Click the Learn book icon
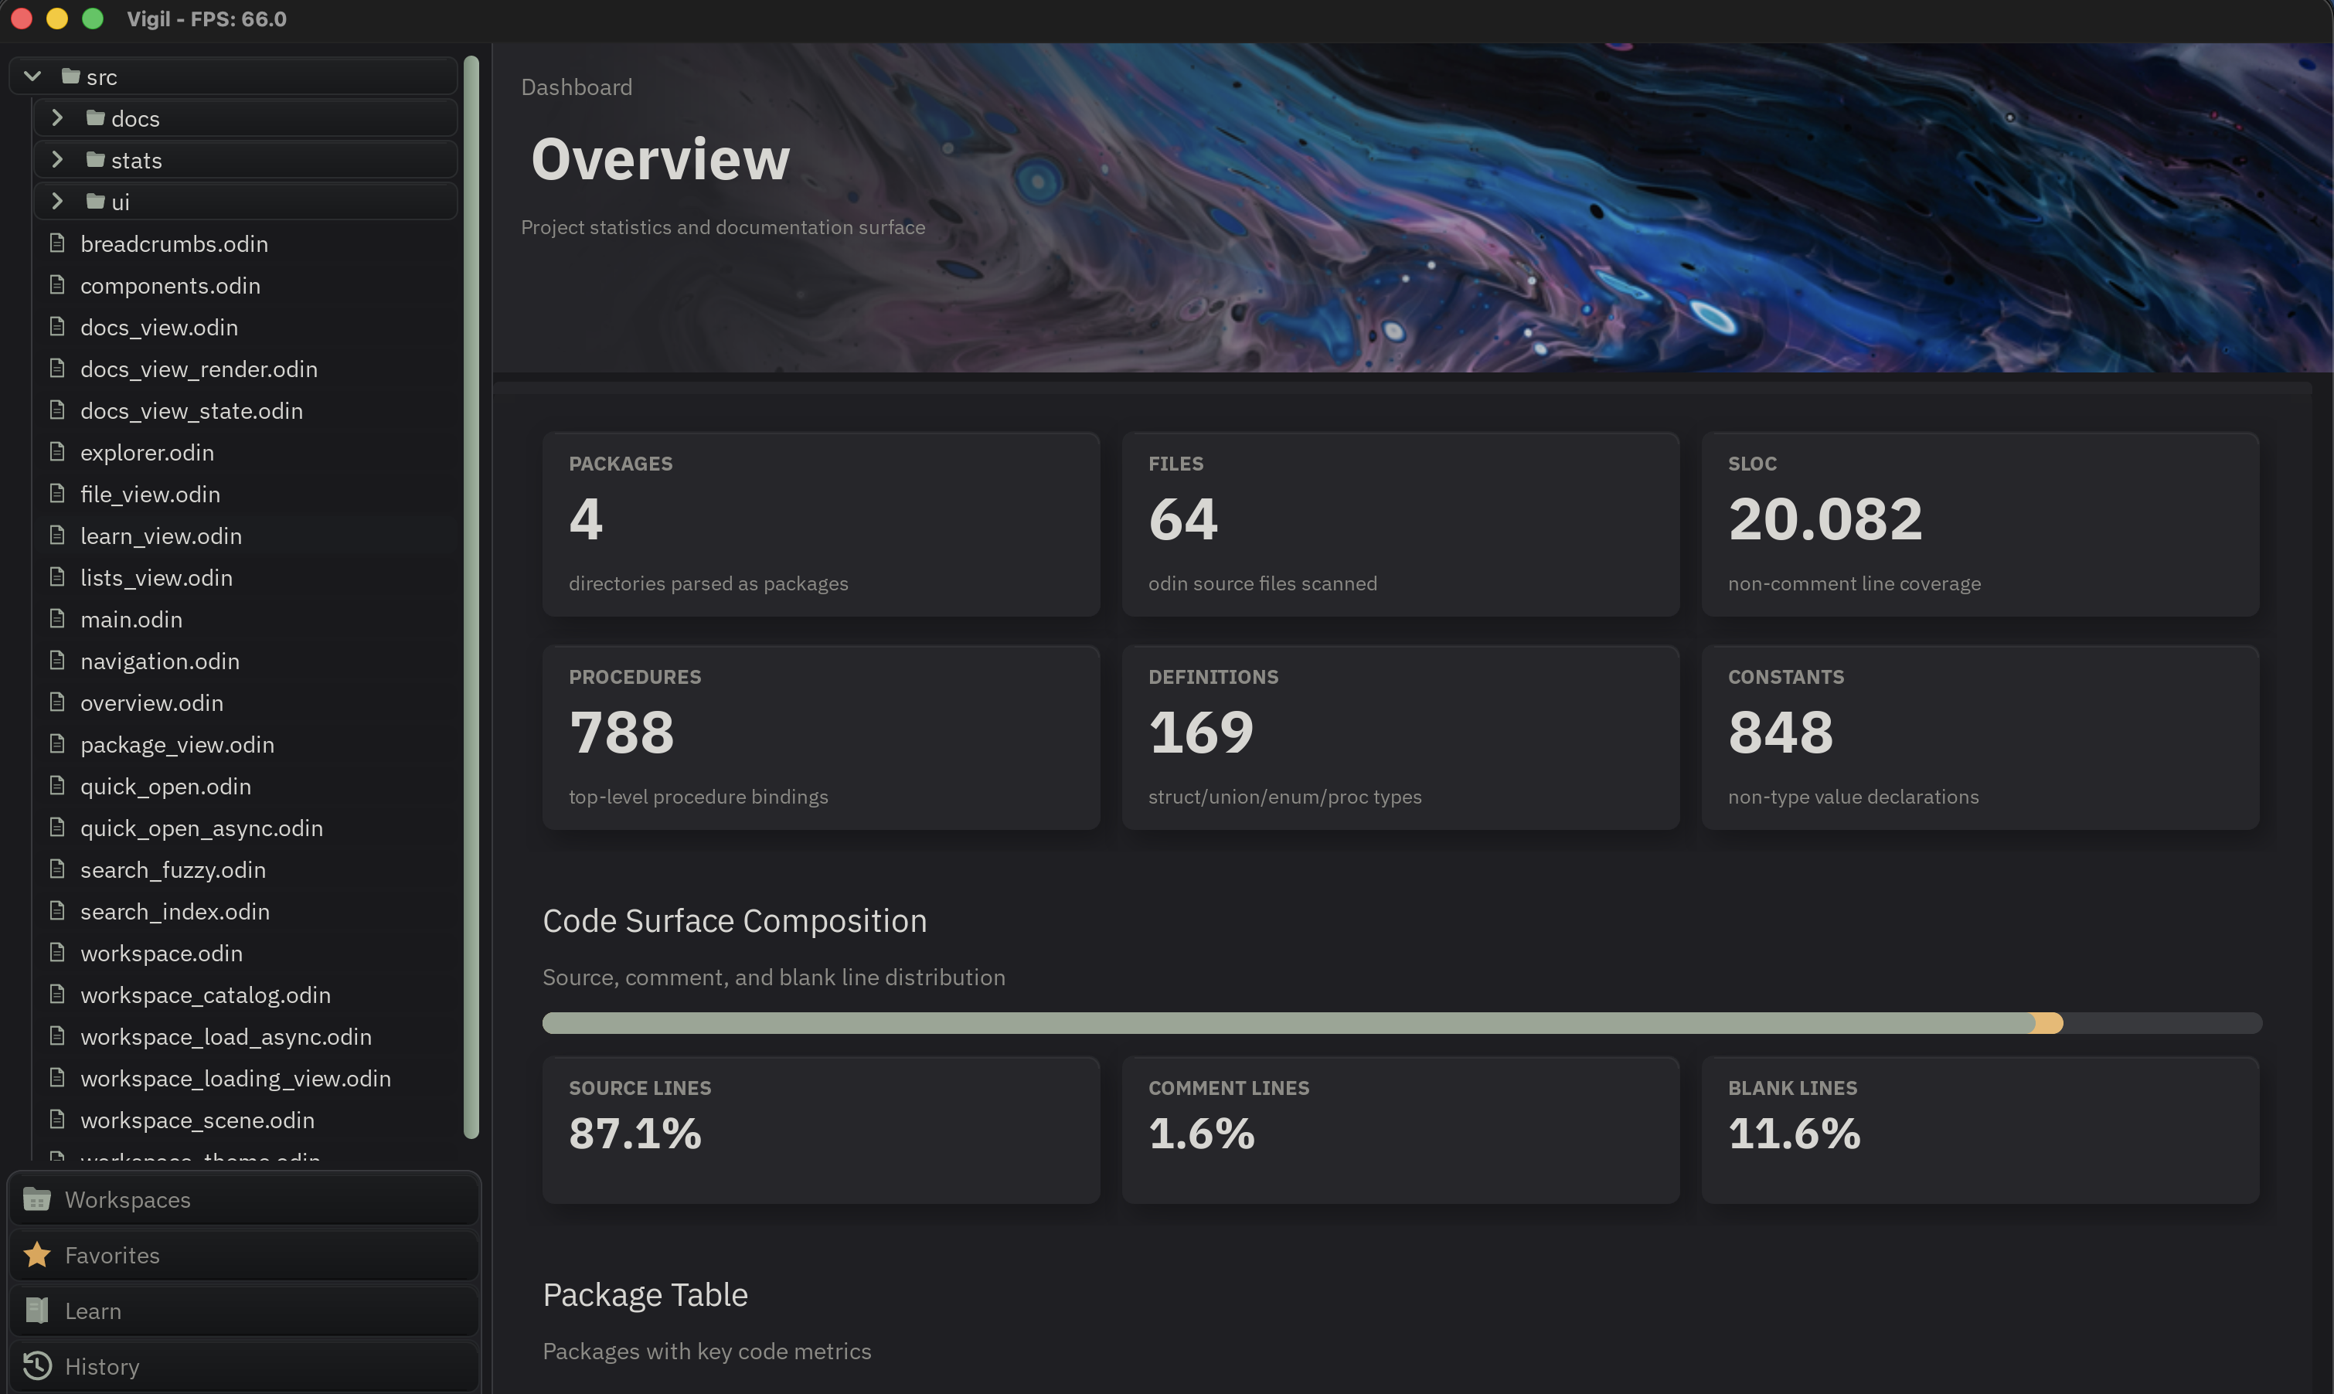This screenshot has height=1394, width=2334. pos(36,1311)
